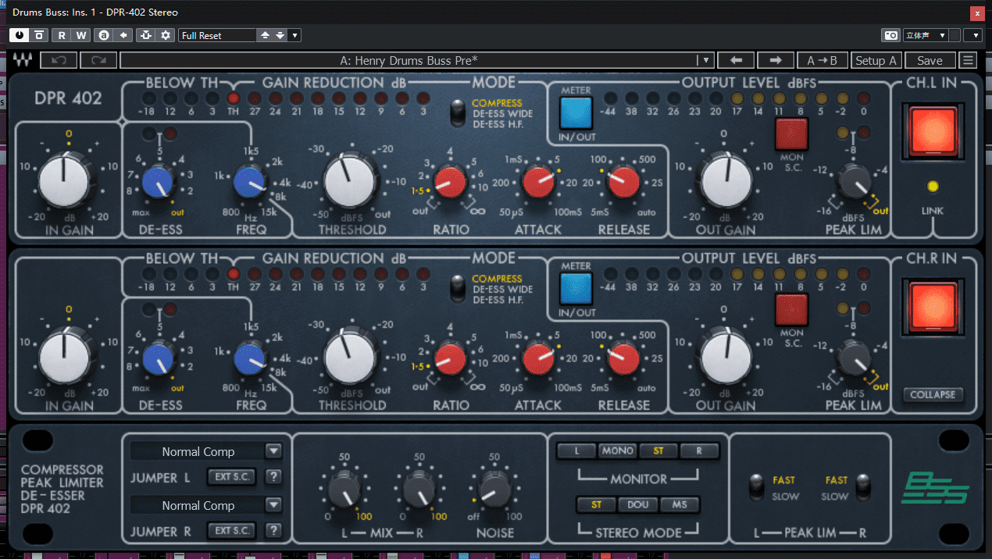This screenshot has height=559, width=992.
Task: Open the Full Reset preset dropdown arrow
Action: (294, 35)
